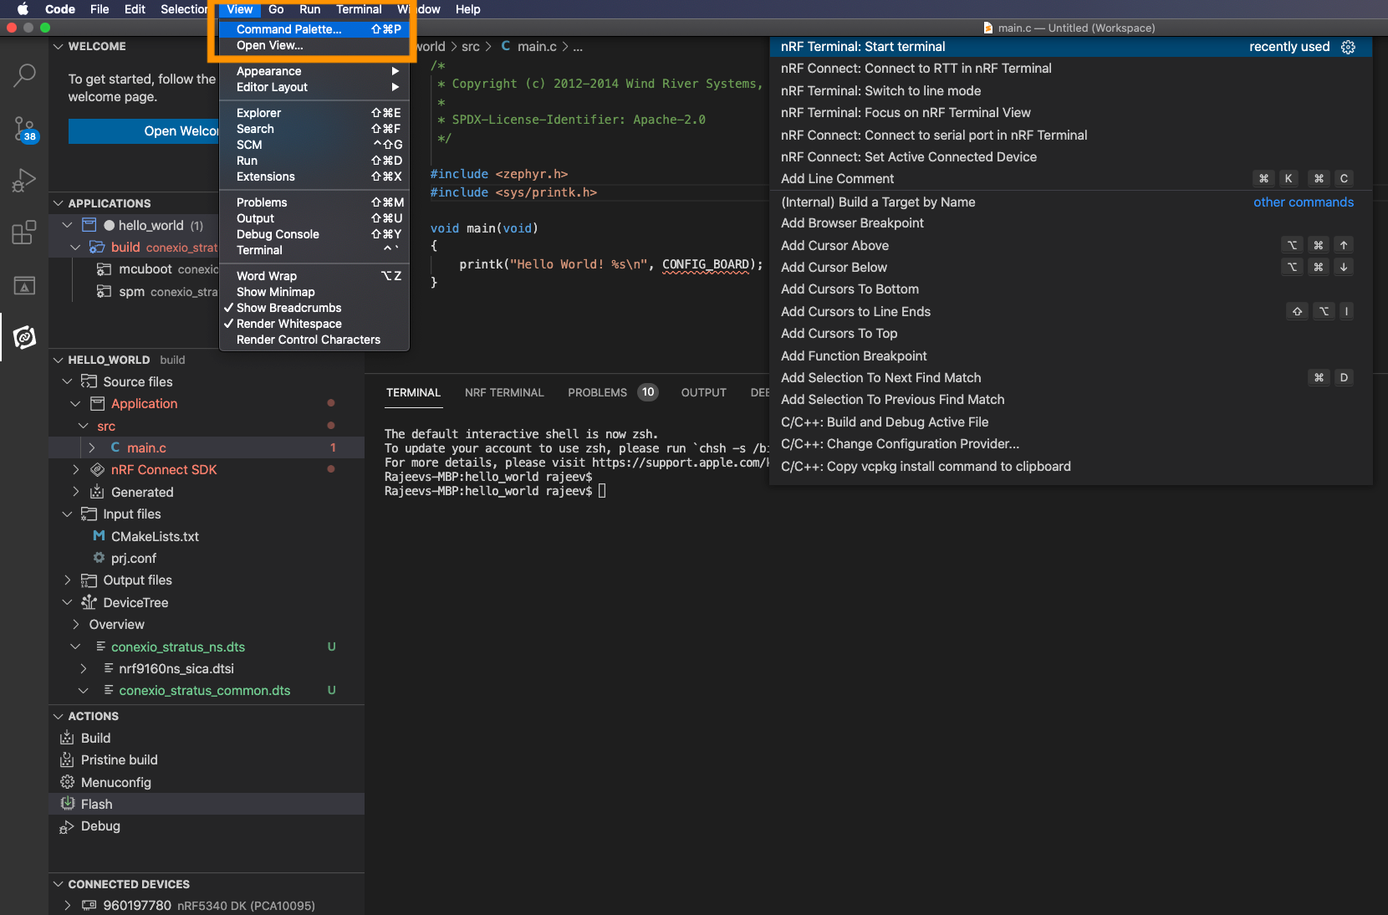Open the Extensions view icon
Viewport: 1388px width, 915px height.
pyautogui.click(x=24, y=233)
